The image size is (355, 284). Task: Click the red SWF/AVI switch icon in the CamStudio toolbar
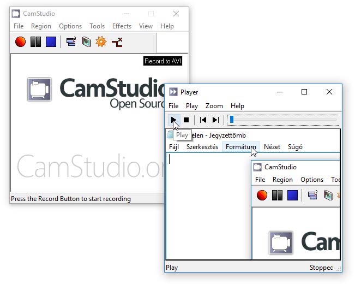(117, 42)
